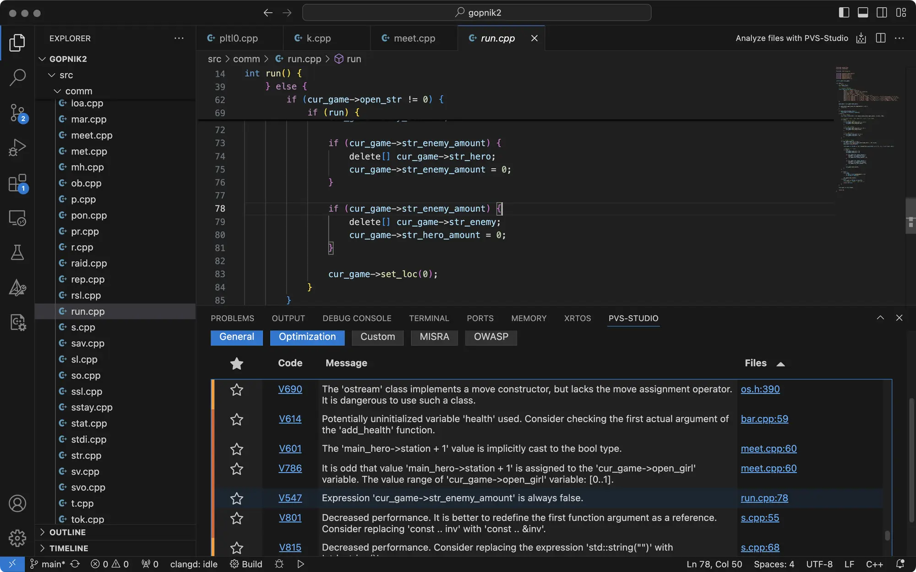The width and height of the screenshot is (916, 572).
Task: Click the Build button in status bar
Action: 246,564
